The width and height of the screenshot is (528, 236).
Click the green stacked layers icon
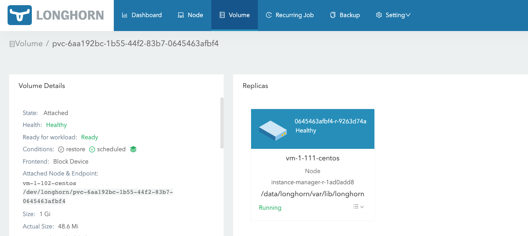coord(133,149)
